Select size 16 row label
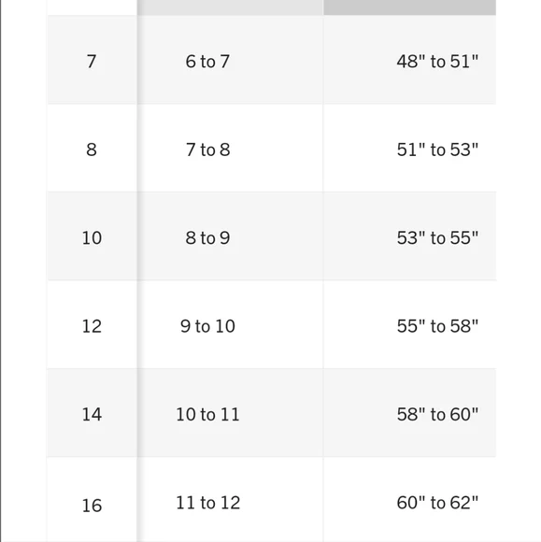 coord(92,505)
